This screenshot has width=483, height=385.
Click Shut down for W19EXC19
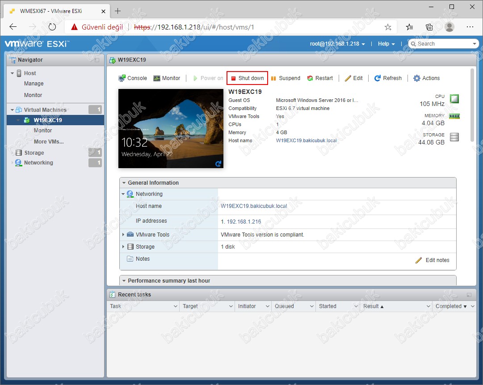click(247, 78)
